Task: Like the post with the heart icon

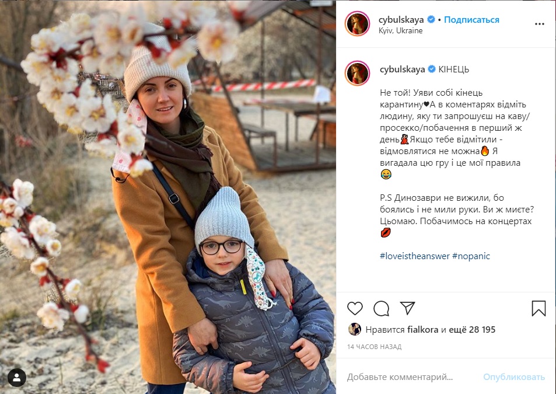Action: coord(355,308)
